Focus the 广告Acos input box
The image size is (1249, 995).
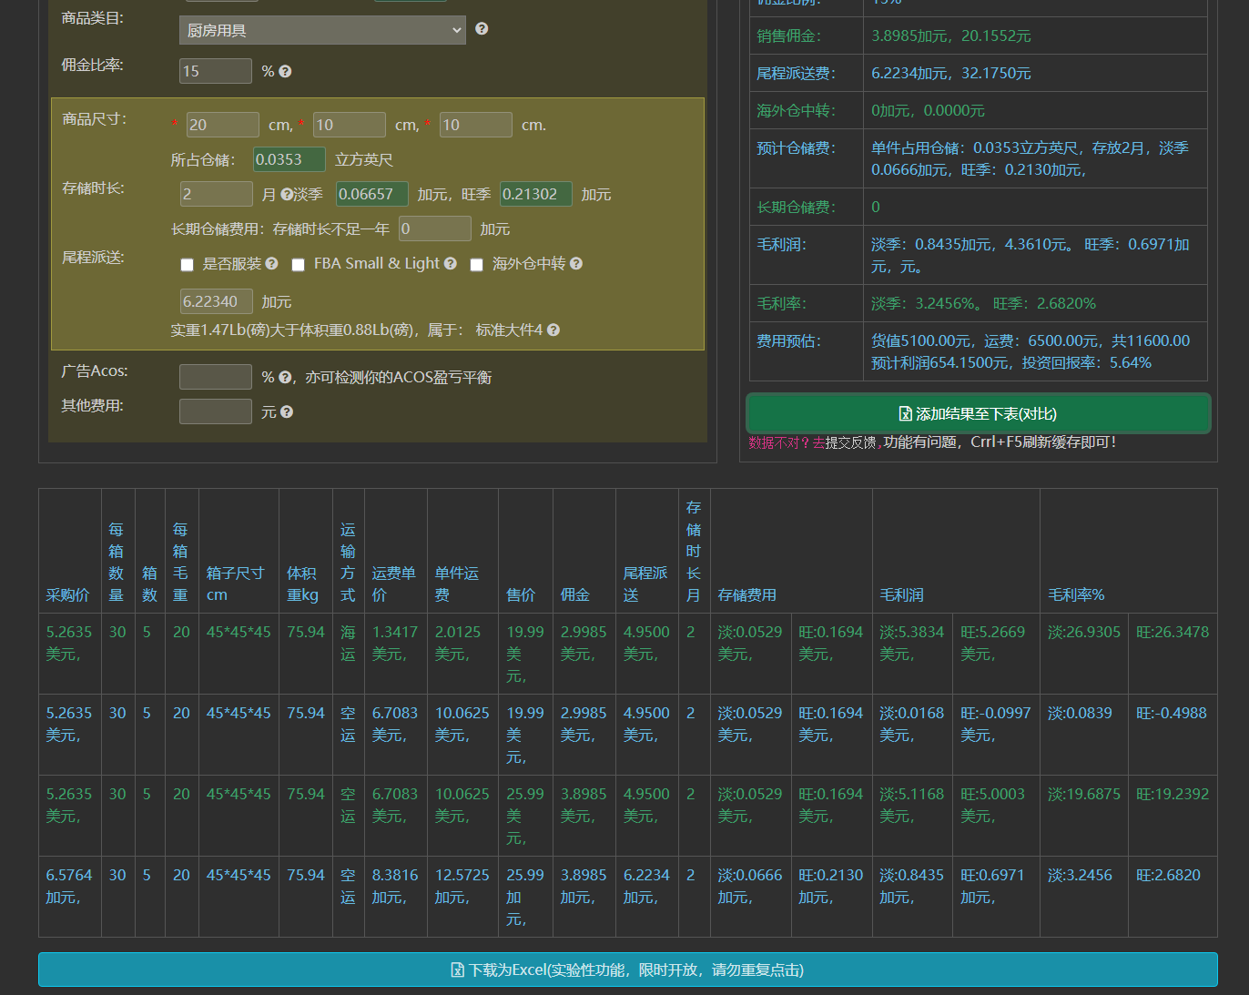tap(216, 377)
